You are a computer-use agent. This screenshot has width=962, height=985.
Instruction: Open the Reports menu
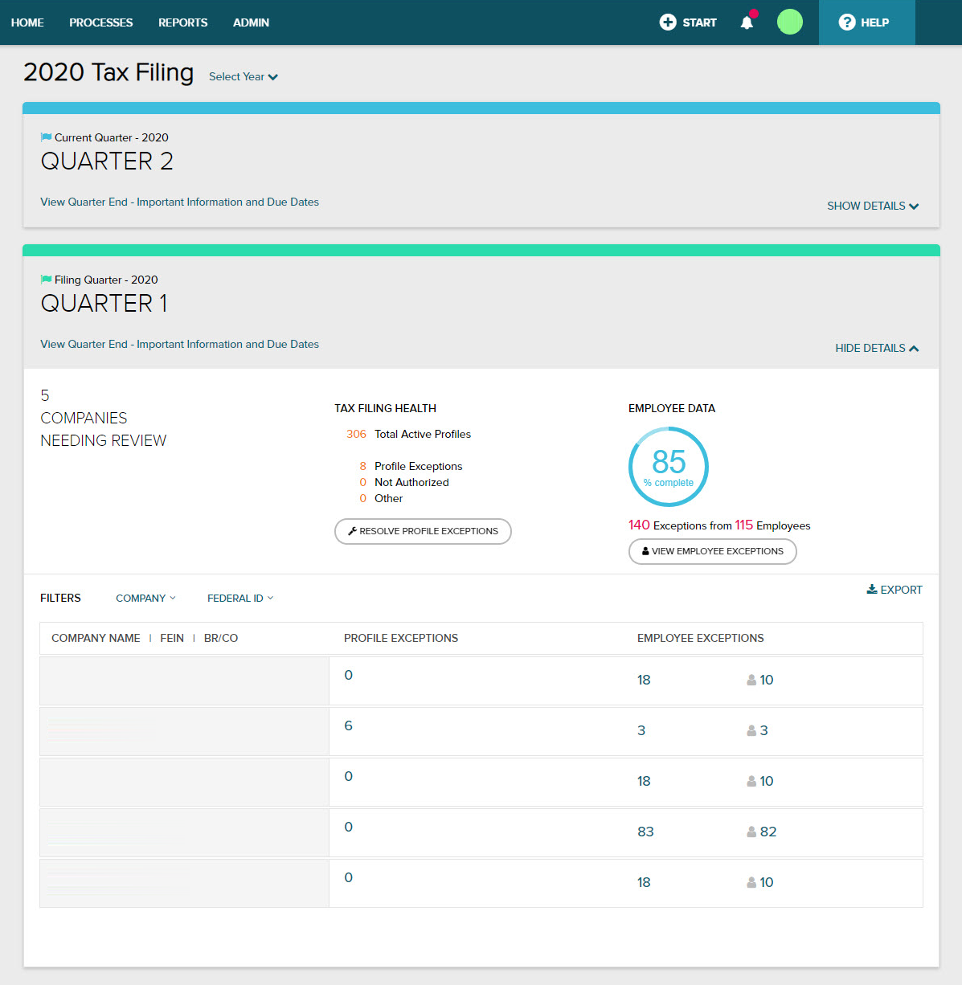tap(183, 22)
